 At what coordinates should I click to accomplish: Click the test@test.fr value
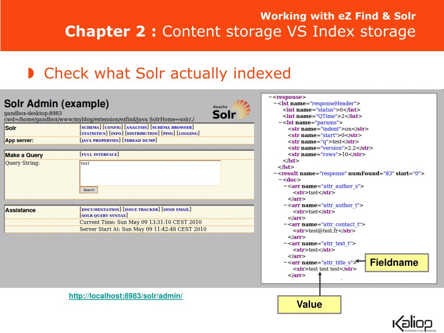pyautogui.click(x=324, y=231)
